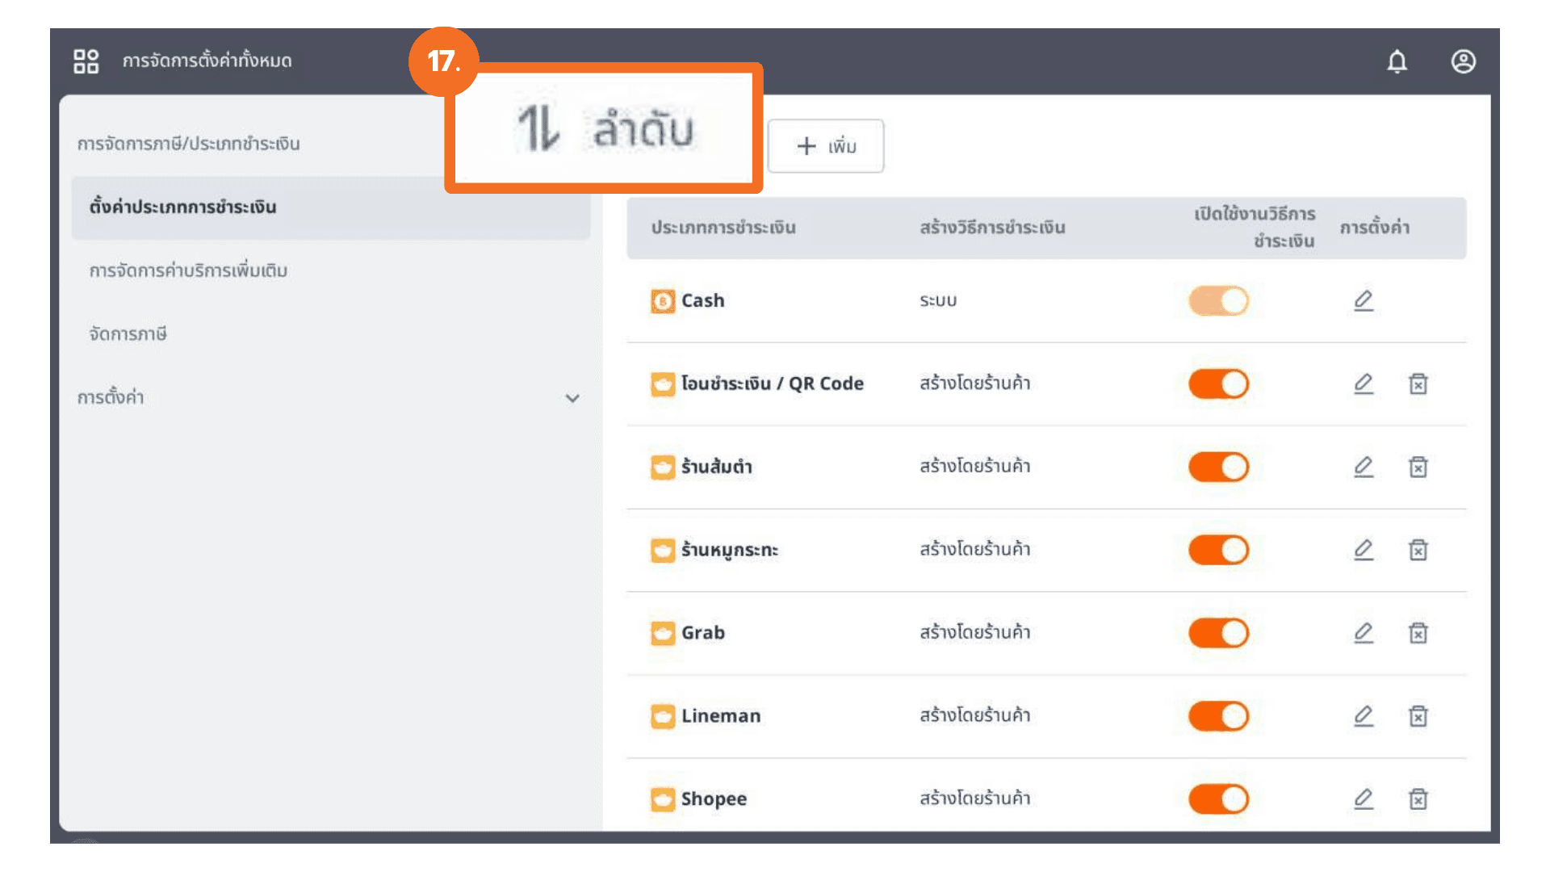Edit the ร้านส้มตำ payment type

[x=1363, y=467]
